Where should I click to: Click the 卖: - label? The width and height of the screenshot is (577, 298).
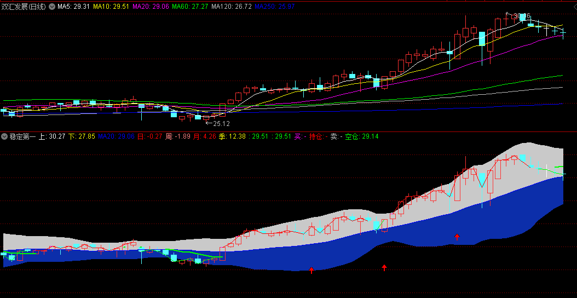[336, 136]
